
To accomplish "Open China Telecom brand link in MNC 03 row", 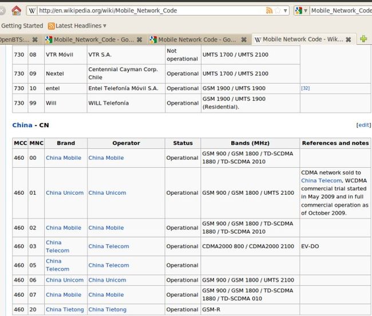I will point(58,247).
